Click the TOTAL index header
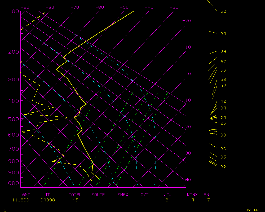265x212 pixels. [x=75, y=195]
